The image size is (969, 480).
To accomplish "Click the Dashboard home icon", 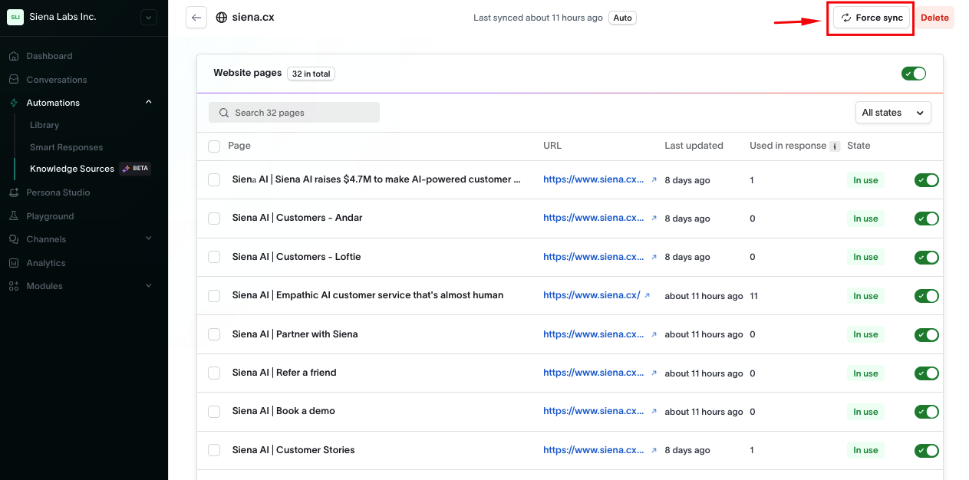I will pos(14,56).
